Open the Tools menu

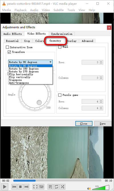click(x=71, y=10)
